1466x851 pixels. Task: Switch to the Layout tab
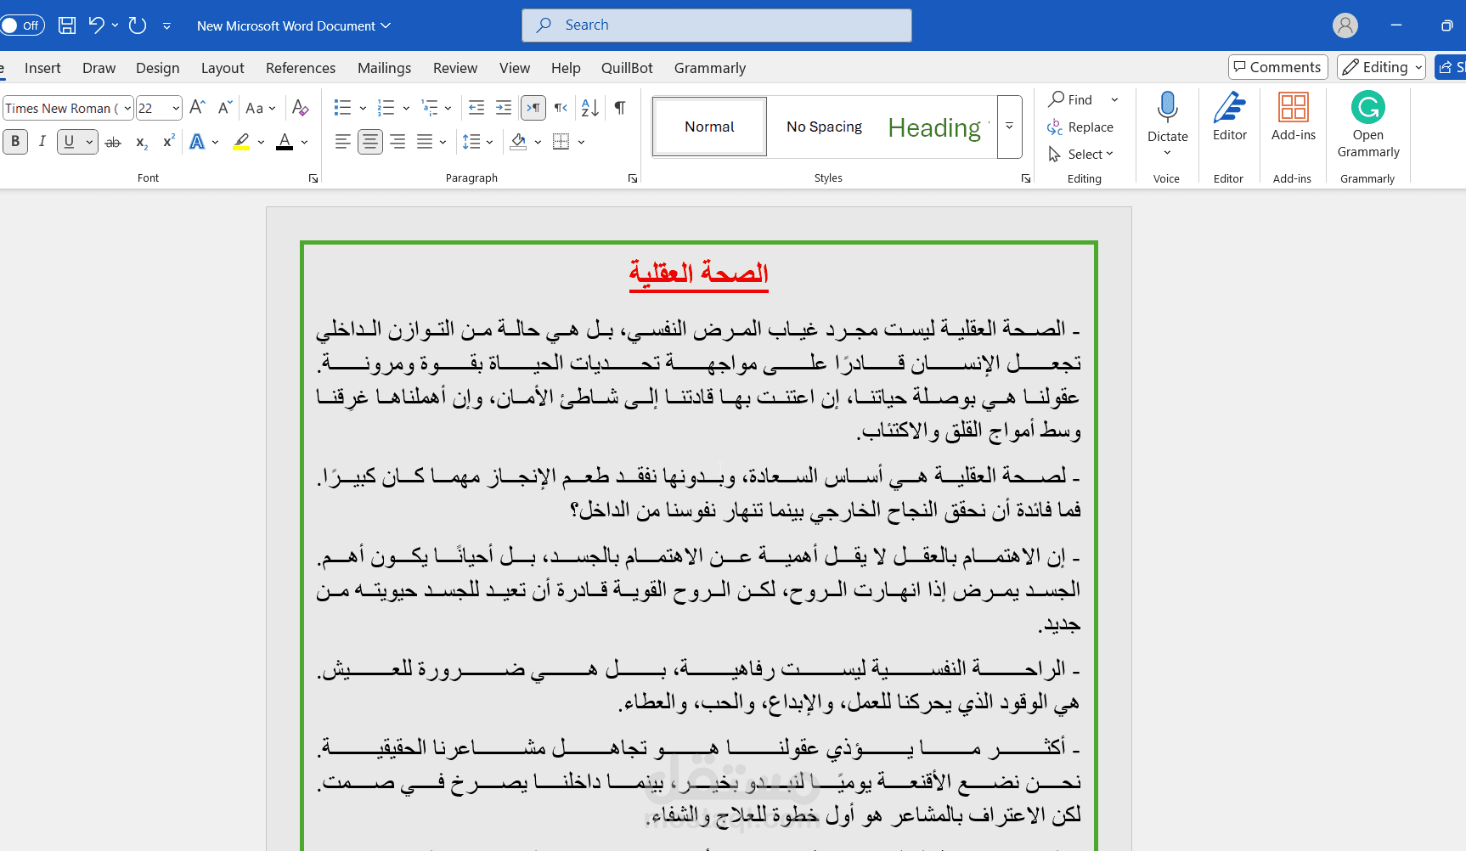pyautogui.click(x=223, y=68)
